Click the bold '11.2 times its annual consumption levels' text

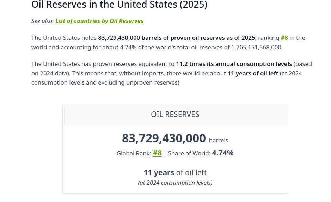tap(234, 64)
